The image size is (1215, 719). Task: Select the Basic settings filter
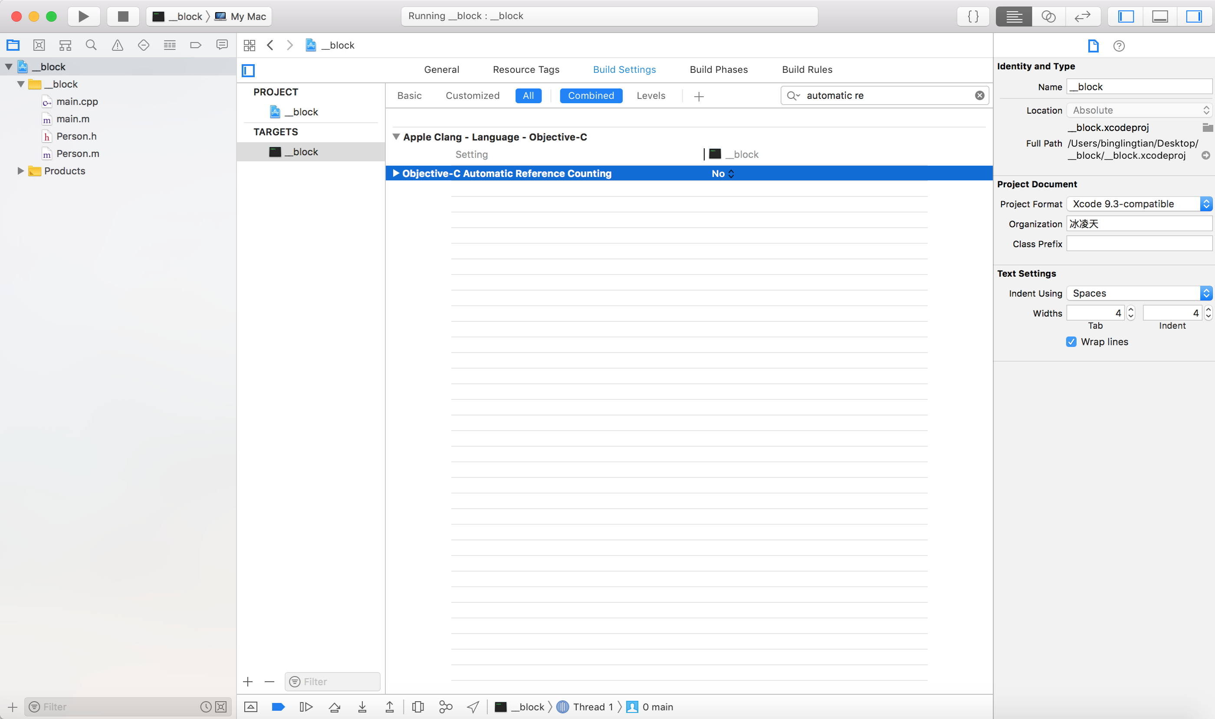[x=409, y=95]
